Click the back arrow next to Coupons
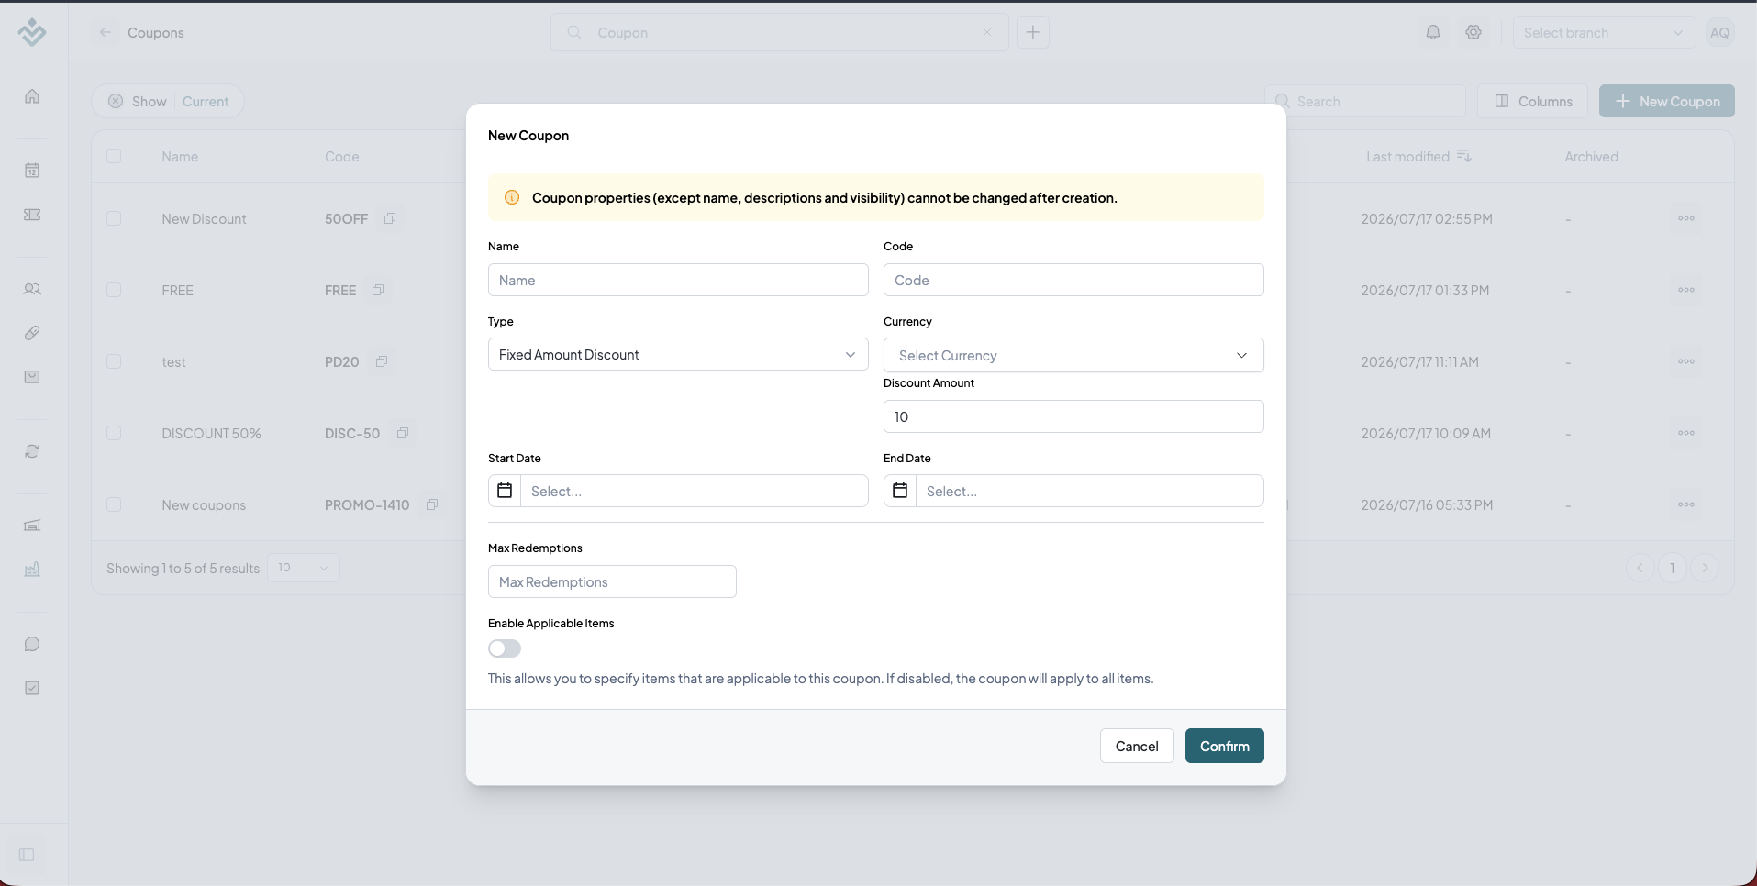This screenshot has width=1757, height=886. click(x=106, y=32)
